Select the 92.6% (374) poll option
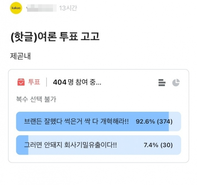This screenshot has width=197, height=185. (98, 121)
